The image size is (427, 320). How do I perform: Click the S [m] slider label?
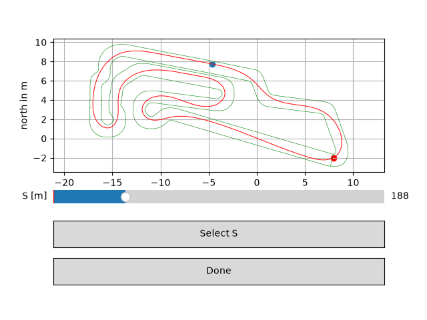pyautogui.click(x=35, y=195)
